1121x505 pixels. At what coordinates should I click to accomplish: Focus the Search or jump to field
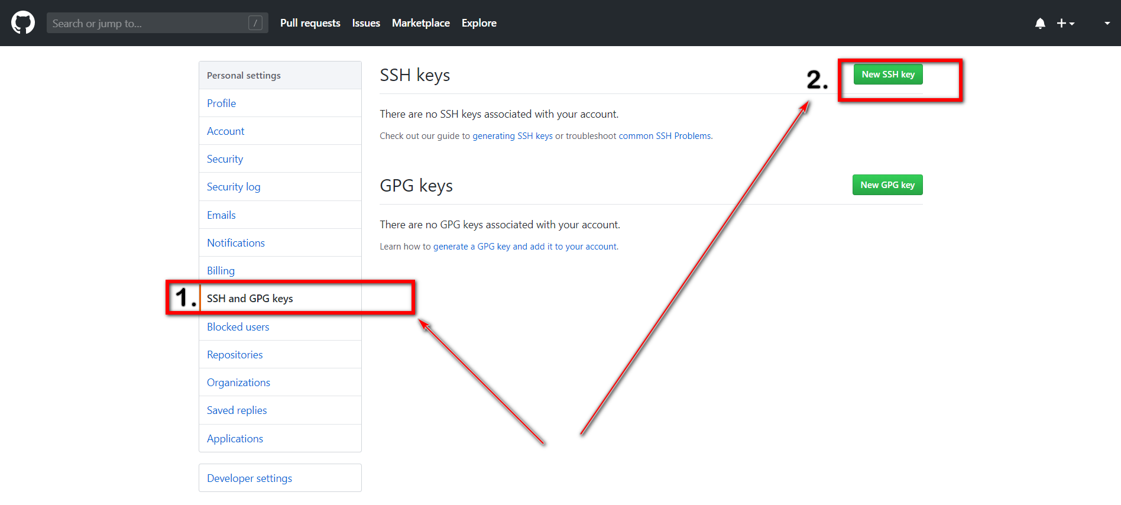click(148, 23)
